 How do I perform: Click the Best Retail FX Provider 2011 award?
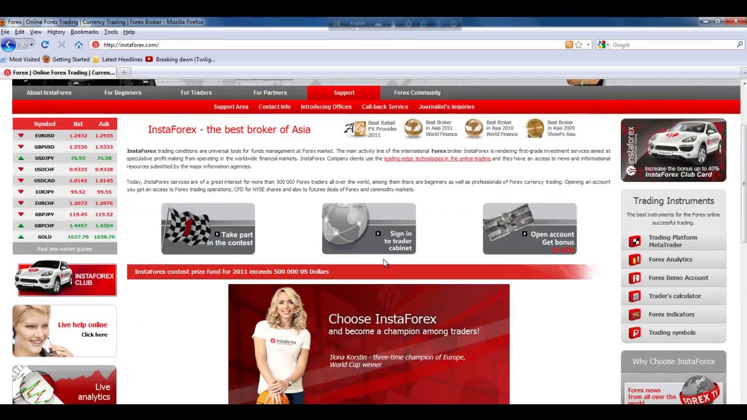(x=370, y=129)
